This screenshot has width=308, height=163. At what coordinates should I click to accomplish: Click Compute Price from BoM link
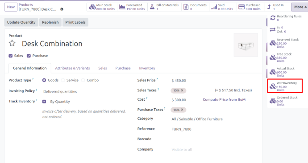[x=224, y=99]
